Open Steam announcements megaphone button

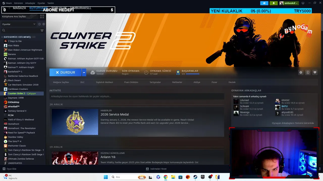click(x=264, y=3)
